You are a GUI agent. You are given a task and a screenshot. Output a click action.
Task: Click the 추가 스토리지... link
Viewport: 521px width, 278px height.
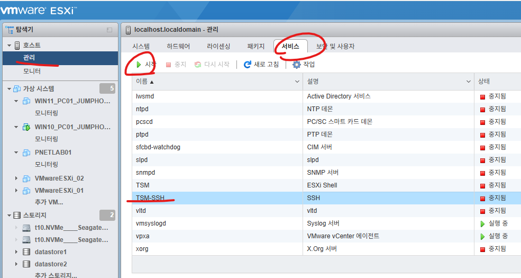coord(56,275)
